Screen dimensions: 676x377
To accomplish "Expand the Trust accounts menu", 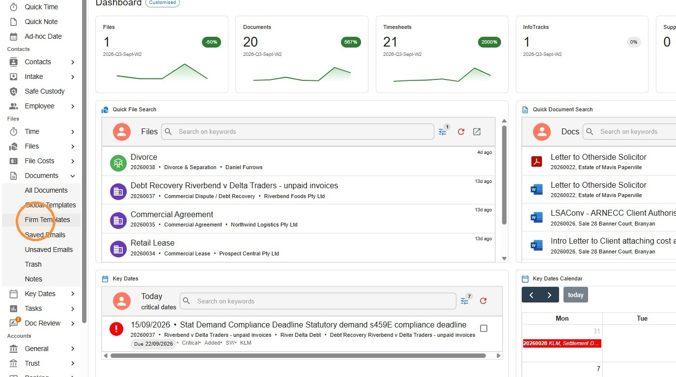I will point(73,363).
